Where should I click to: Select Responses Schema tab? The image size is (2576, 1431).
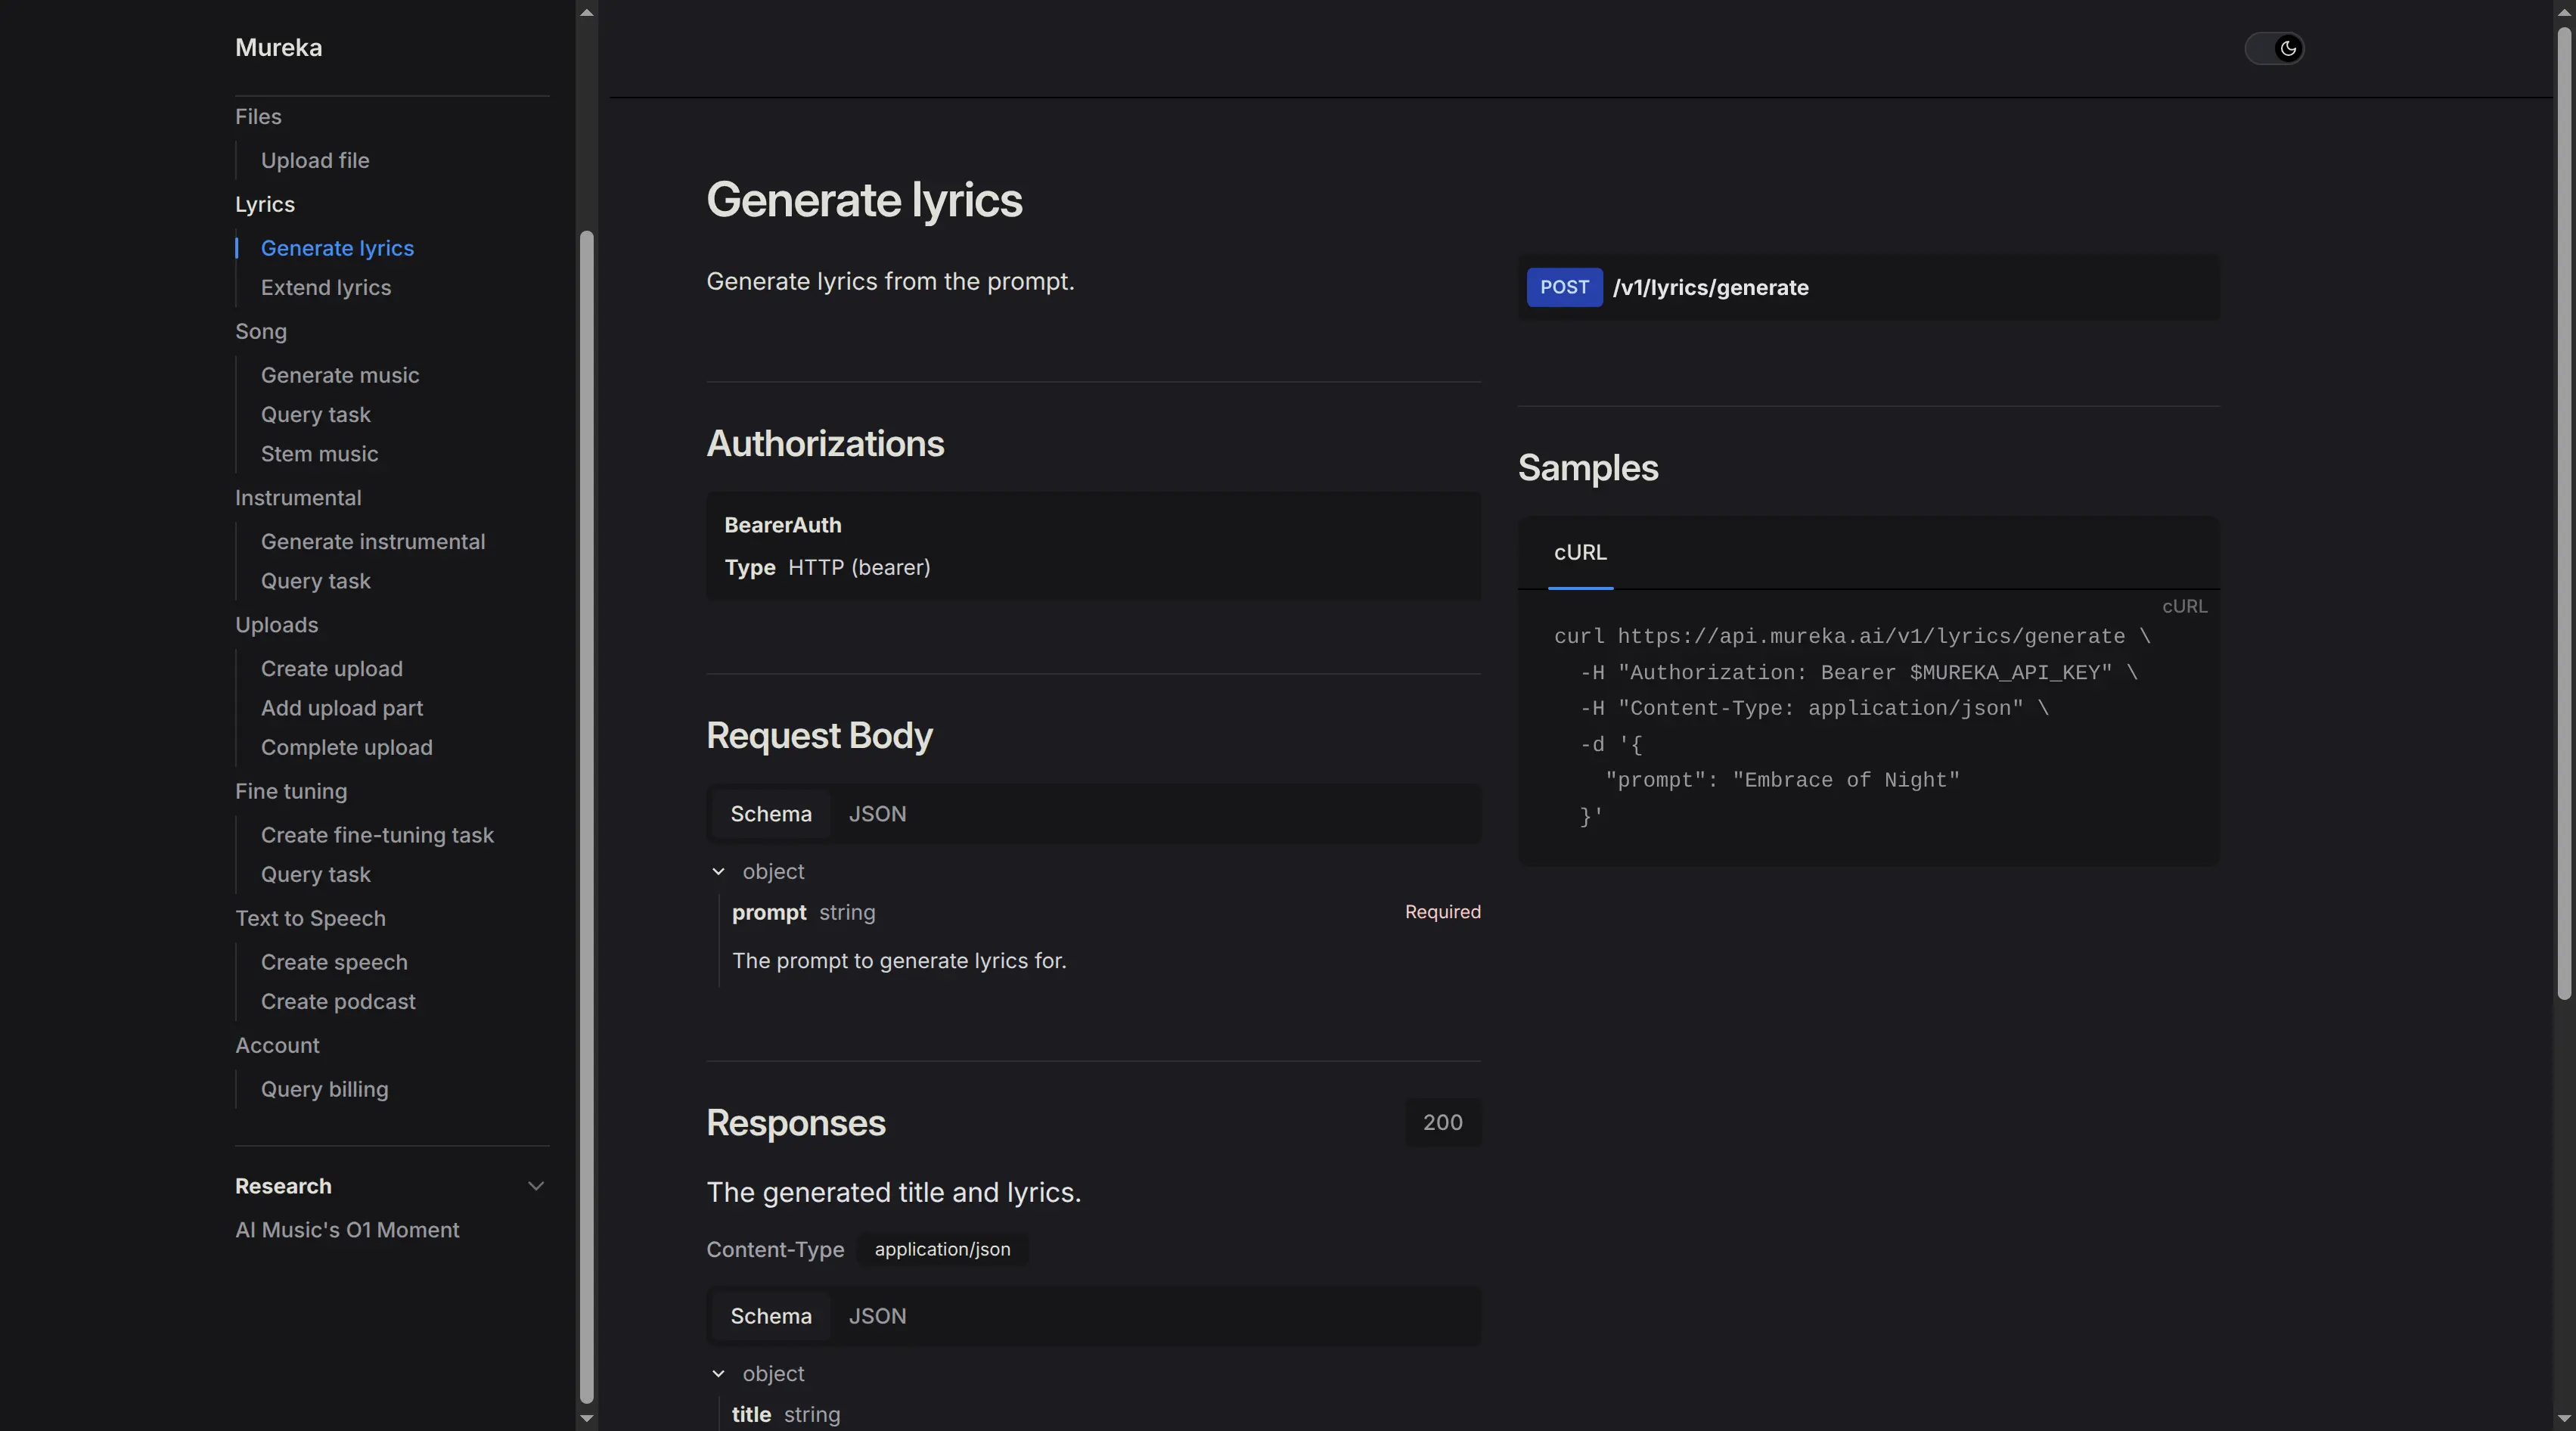[x=771, y=1316]
